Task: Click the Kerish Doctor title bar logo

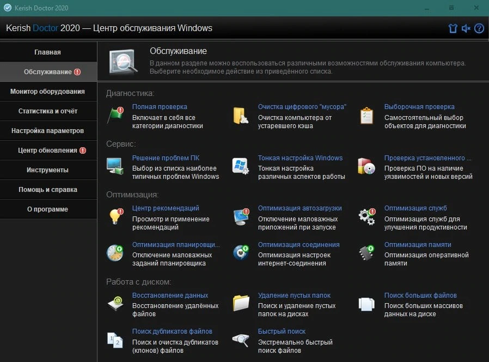Action: tap(8, 8)
